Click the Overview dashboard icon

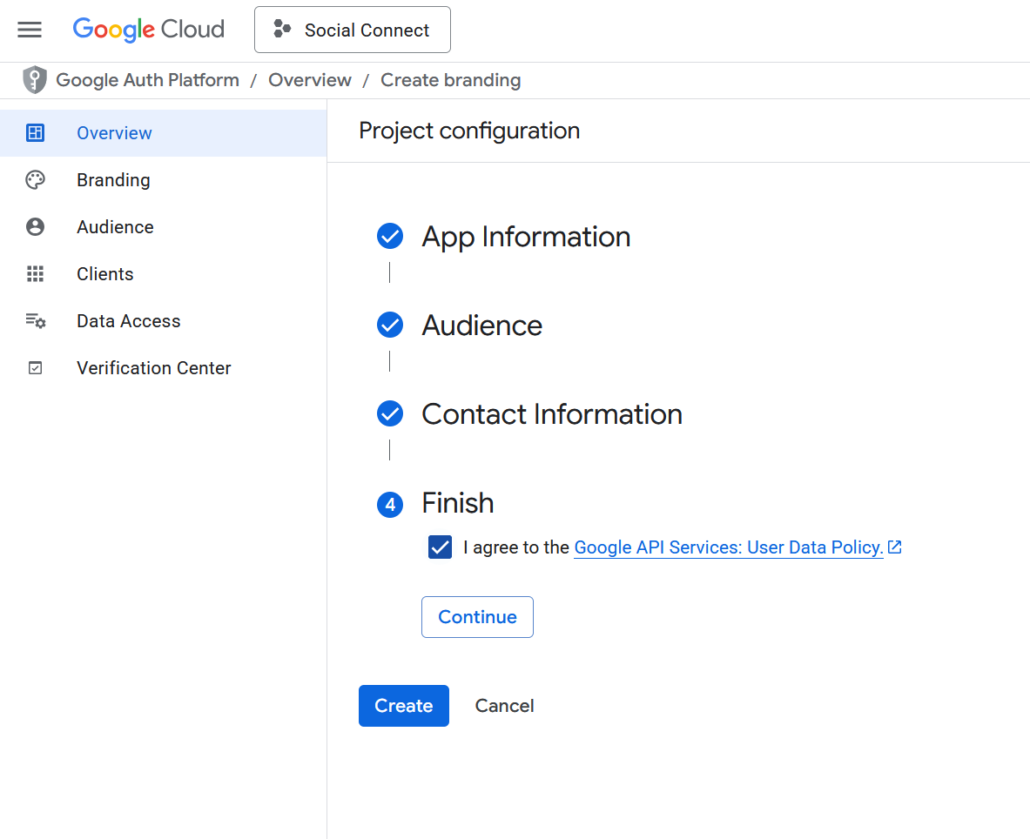point(36,133)
